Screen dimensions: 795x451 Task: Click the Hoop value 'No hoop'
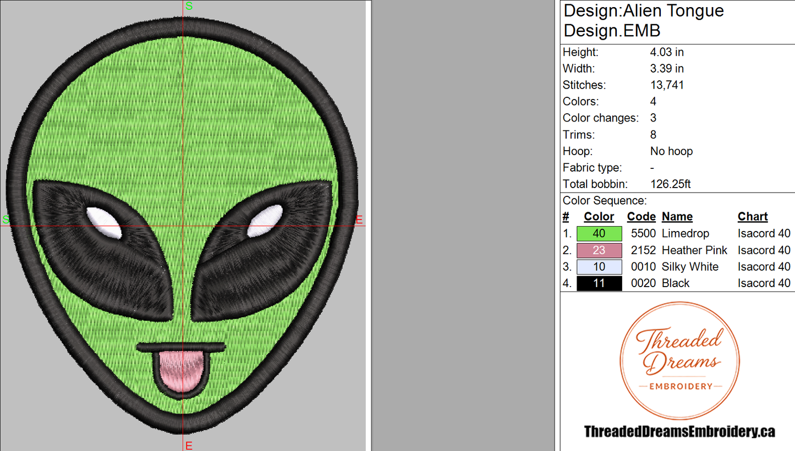click(x=671, y=151)
